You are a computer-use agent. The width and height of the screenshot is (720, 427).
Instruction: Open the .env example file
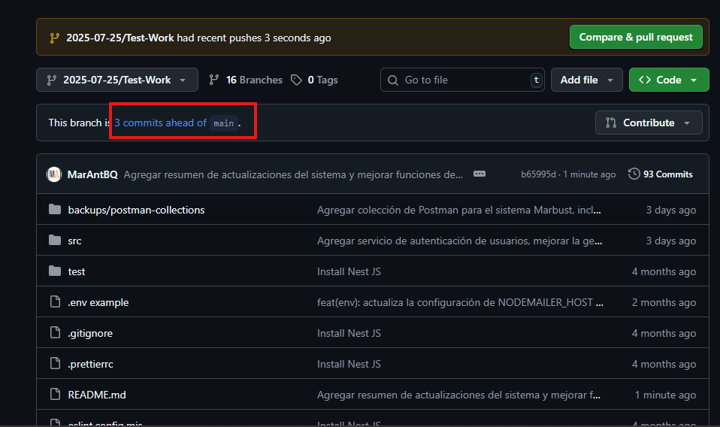[98, 302]
